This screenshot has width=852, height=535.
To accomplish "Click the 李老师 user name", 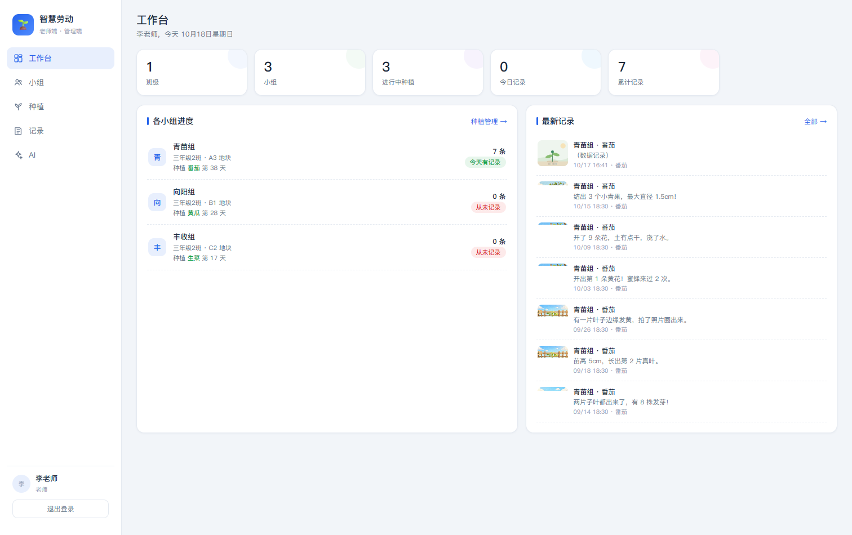I will (x=47, y=479).
